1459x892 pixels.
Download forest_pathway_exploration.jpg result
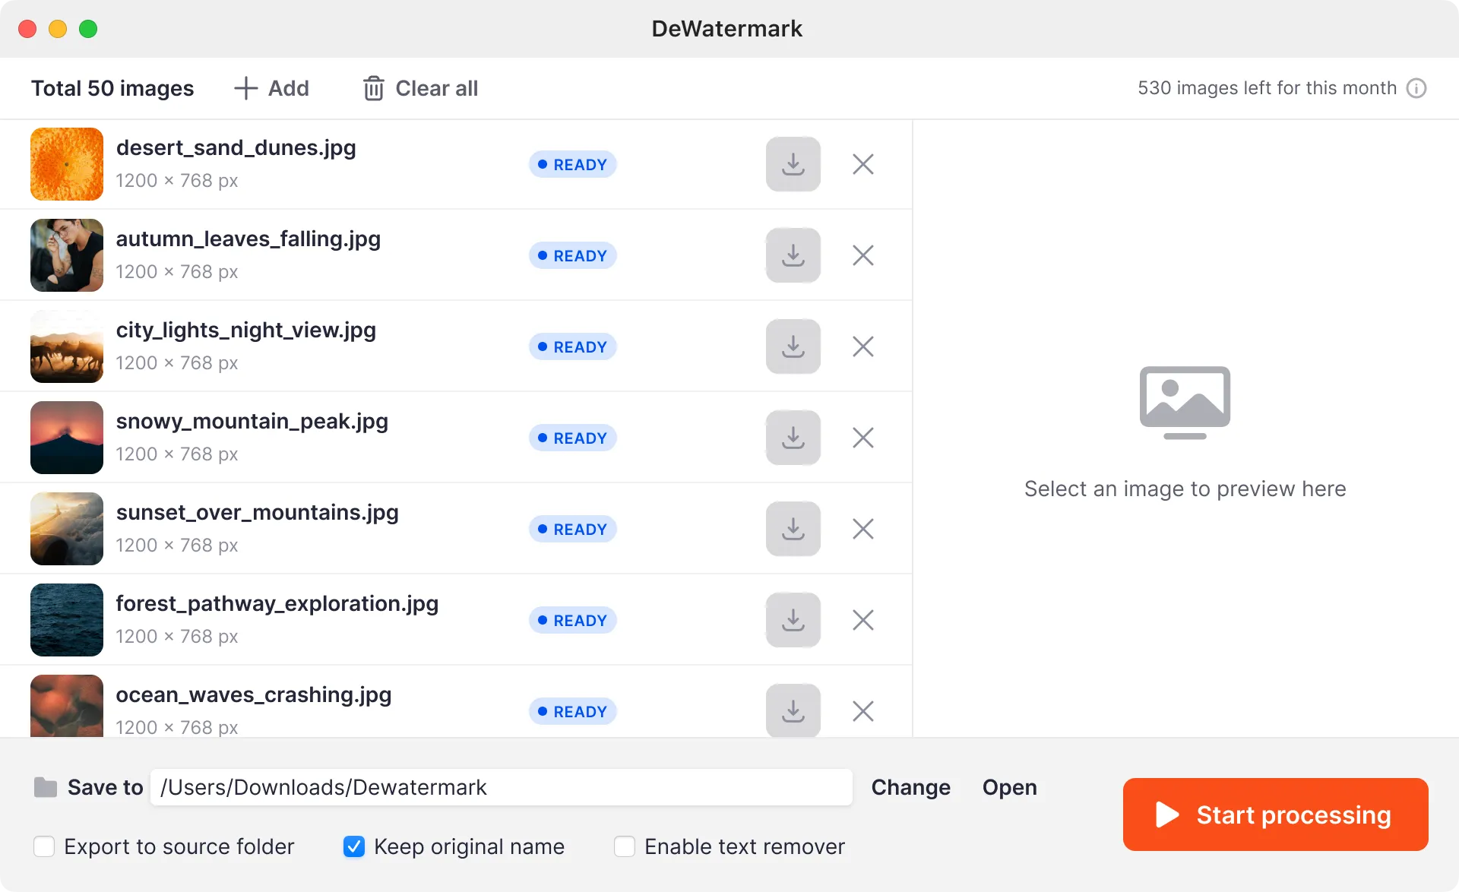tap(793, 620)
